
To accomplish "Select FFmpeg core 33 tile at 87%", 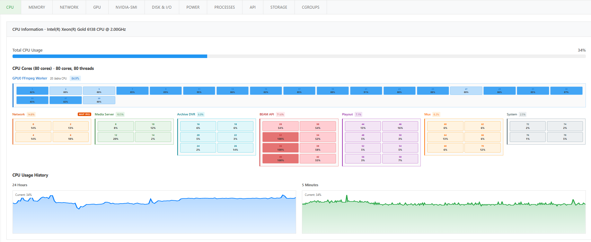I will 566,91.
